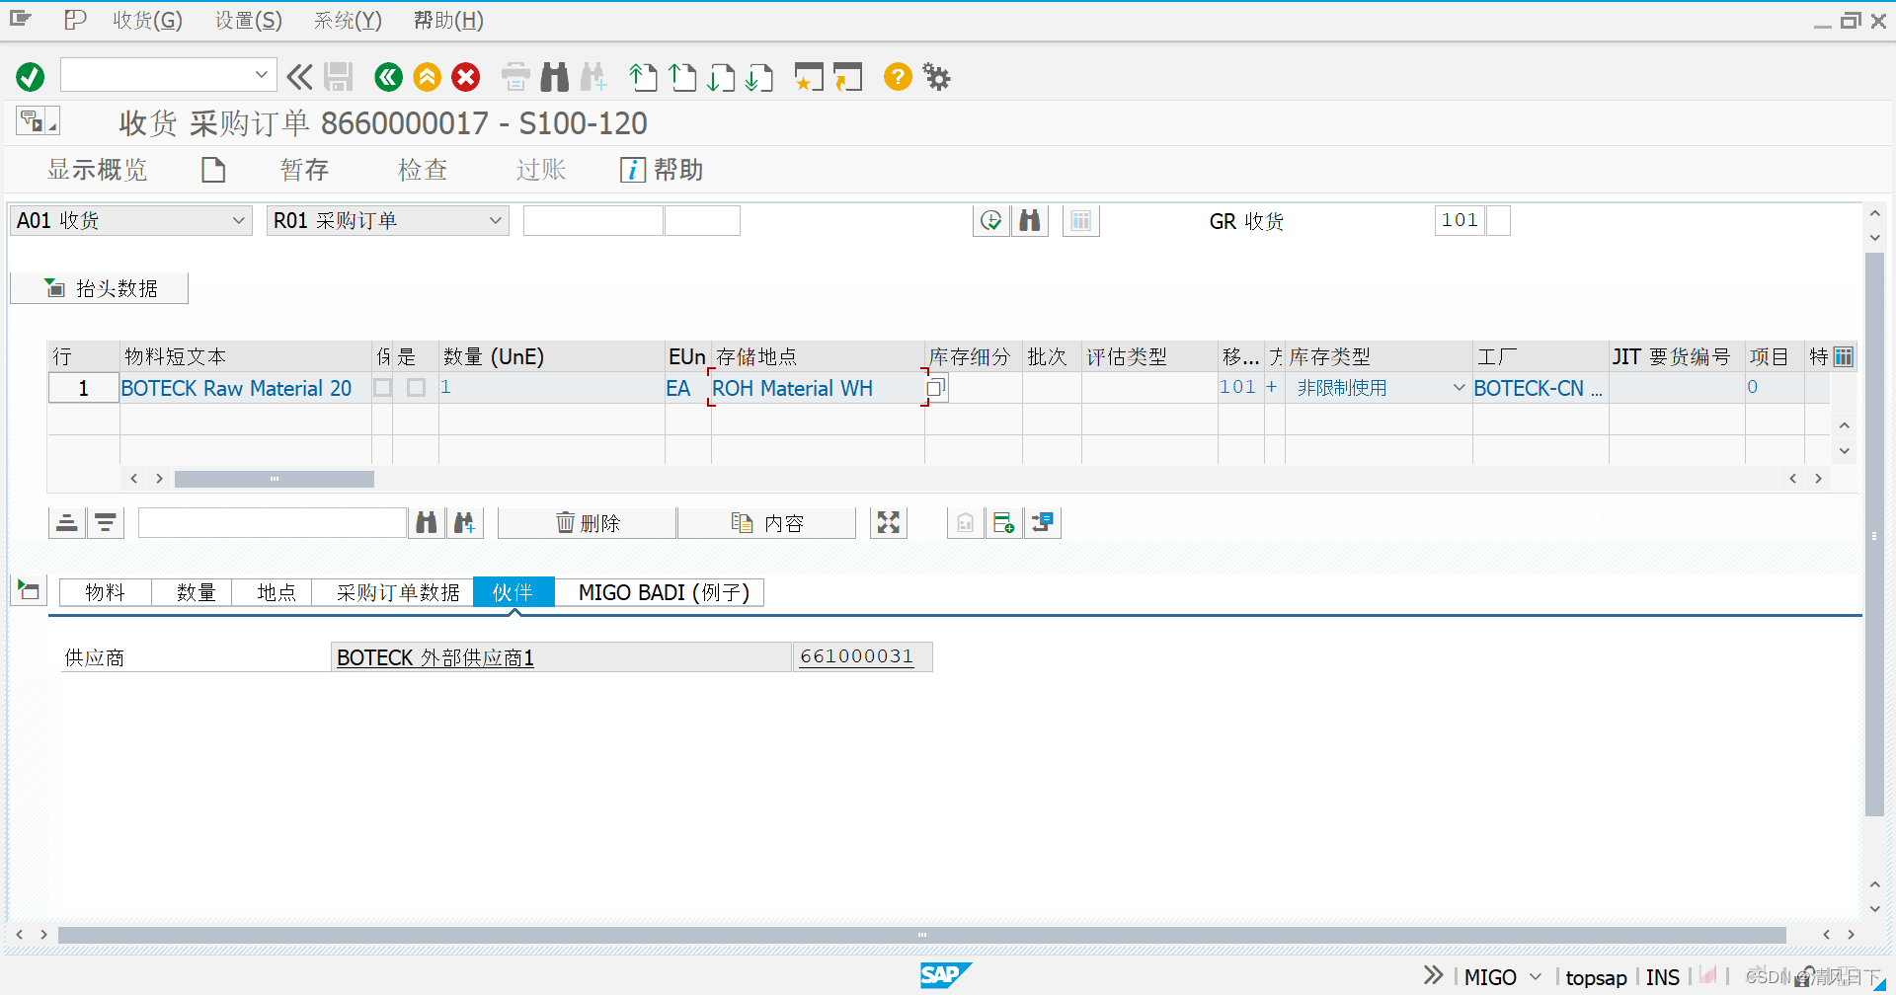1896x995 pixels.
Task: Click the Find binoculars icon below item table
Action: [427, 523]
